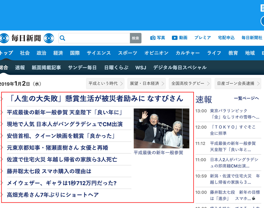Select the 地域 navigation tab

pos(250,53)
